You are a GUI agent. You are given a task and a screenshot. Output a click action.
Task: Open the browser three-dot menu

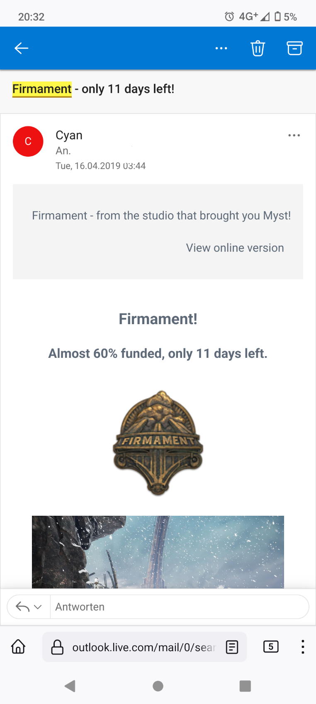[x=303, y=647]
